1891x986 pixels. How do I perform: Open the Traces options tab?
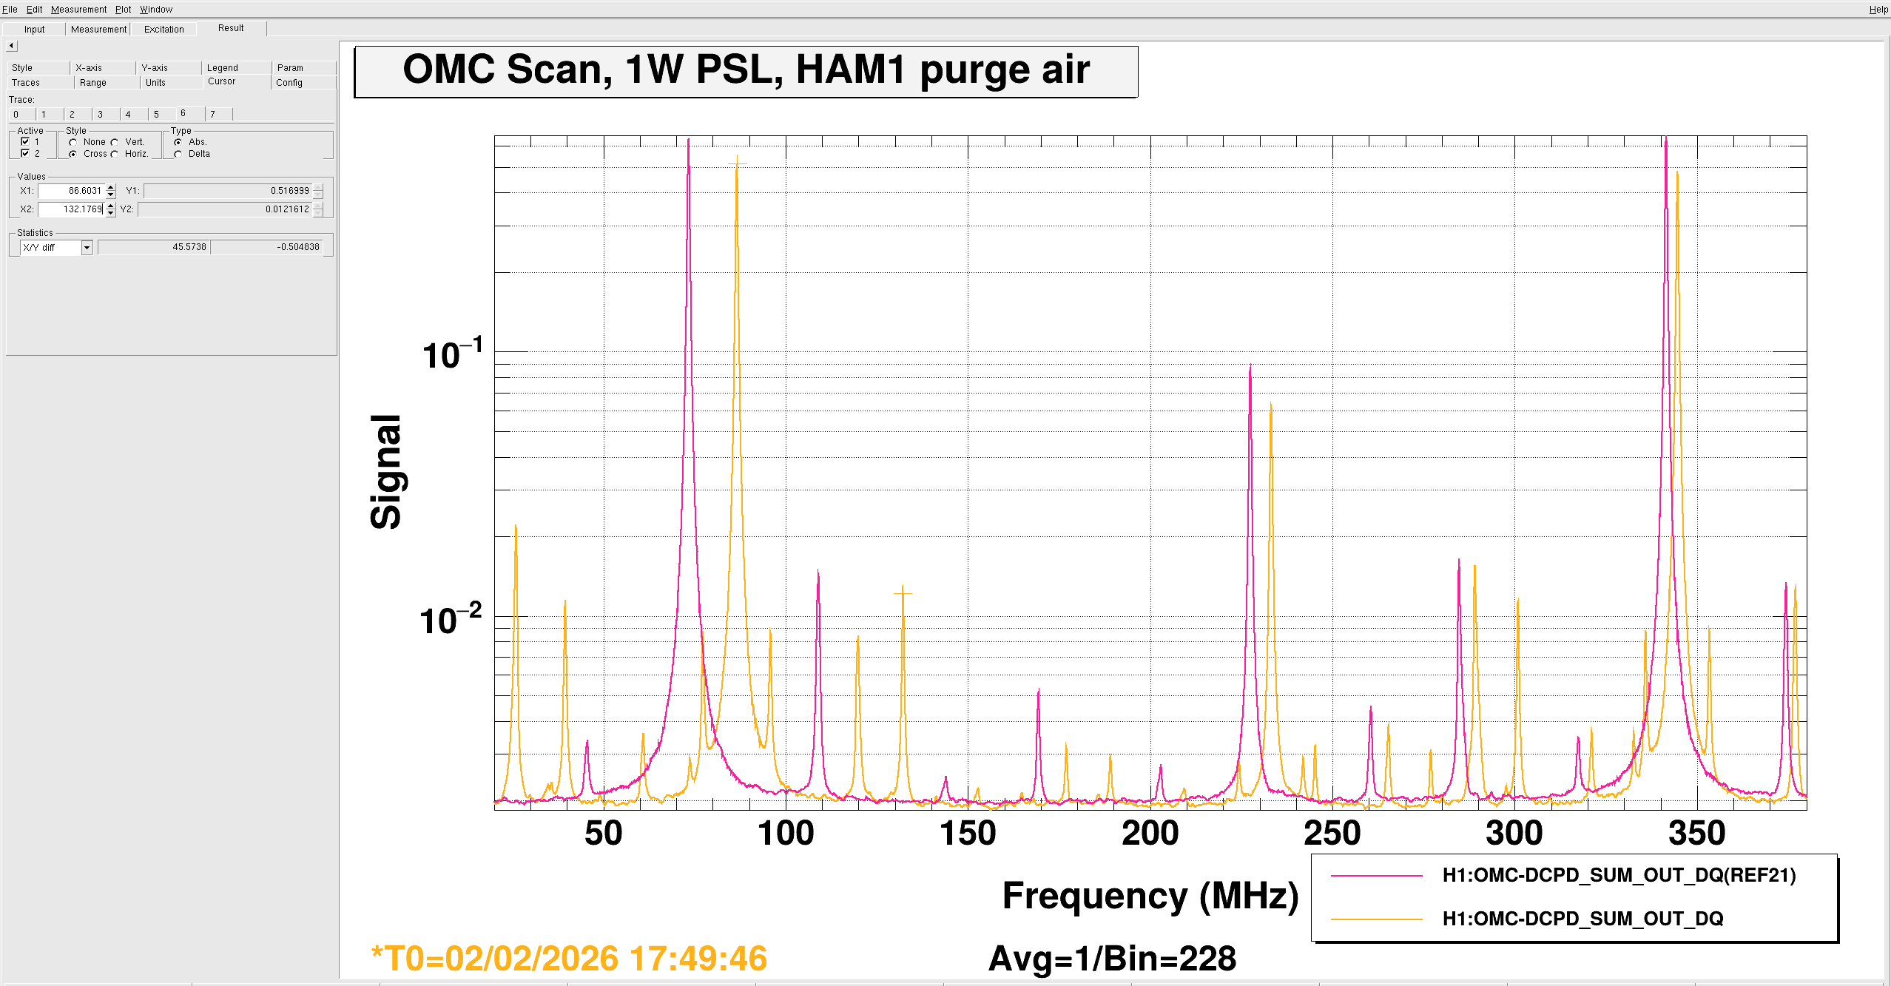click(x=26, y=83)
